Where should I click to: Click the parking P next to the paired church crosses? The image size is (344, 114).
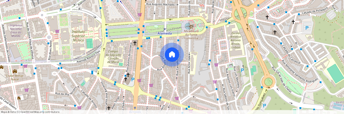tap(133, 79)
